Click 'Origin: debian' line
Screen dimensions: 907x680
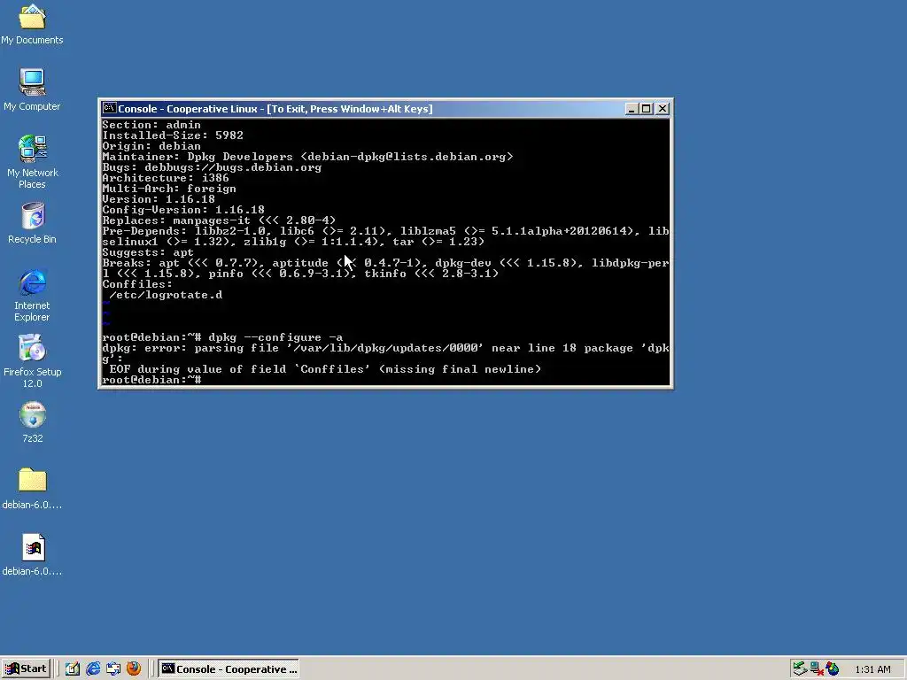(x=151, y=146)
